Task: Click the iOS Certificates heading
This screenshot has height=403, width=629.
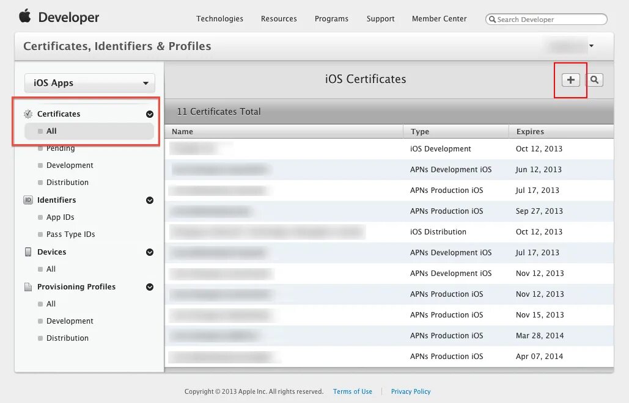Action: pyautogui.click(x=366, y=79)
